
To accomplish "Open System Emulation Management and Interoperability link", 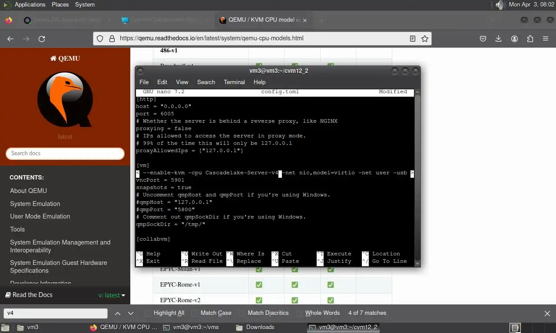I will (x=60, y=246).
